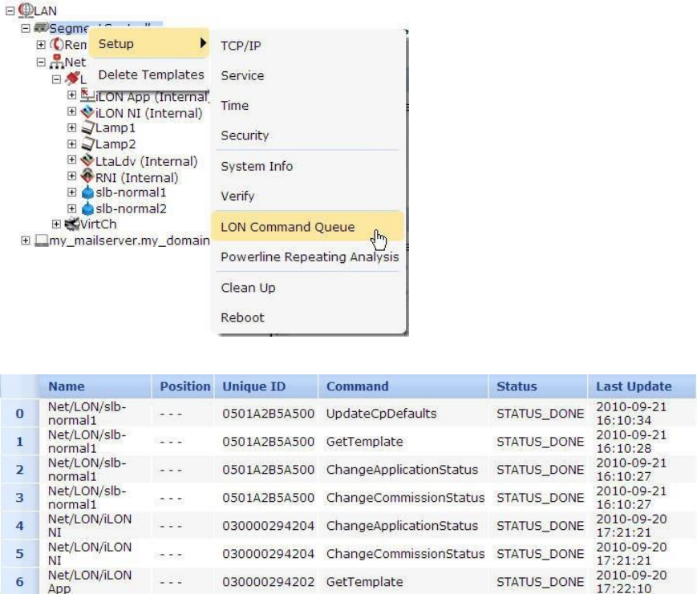Screen dimensions: 697x594
Task: Expand the RNI (Internal) node
Action: click(x=71, y=176)
